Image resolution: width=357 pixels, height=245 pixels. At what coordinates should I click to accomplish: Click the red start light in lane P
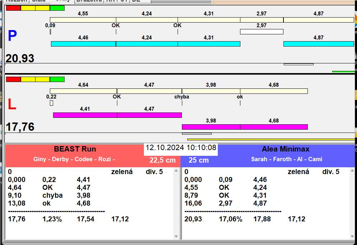point(13,8)
